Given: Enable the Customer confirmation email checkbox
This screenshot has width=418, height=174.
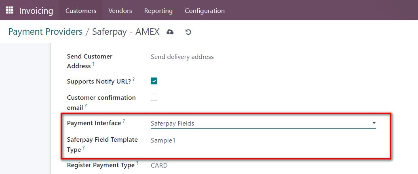Looking at the screenshot, I should pyautogui.click(x=154, y=97).
